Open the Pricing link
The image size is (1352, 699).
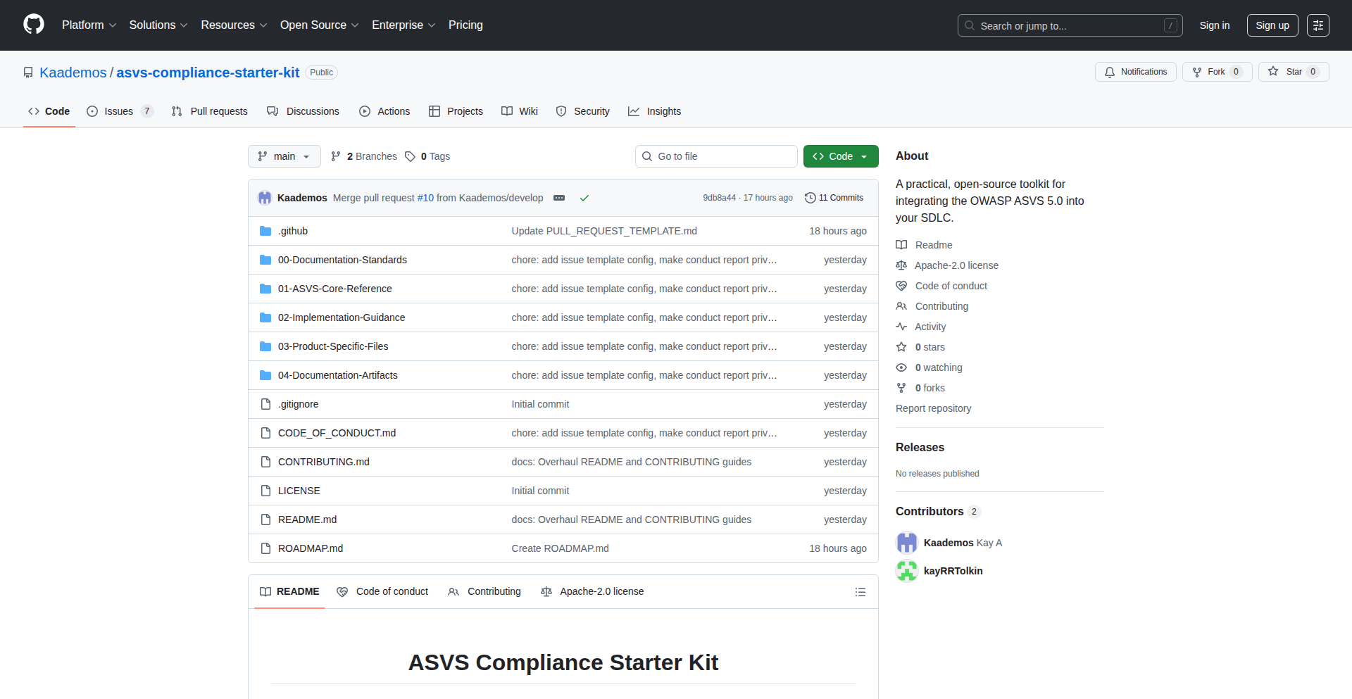(465, 25)
